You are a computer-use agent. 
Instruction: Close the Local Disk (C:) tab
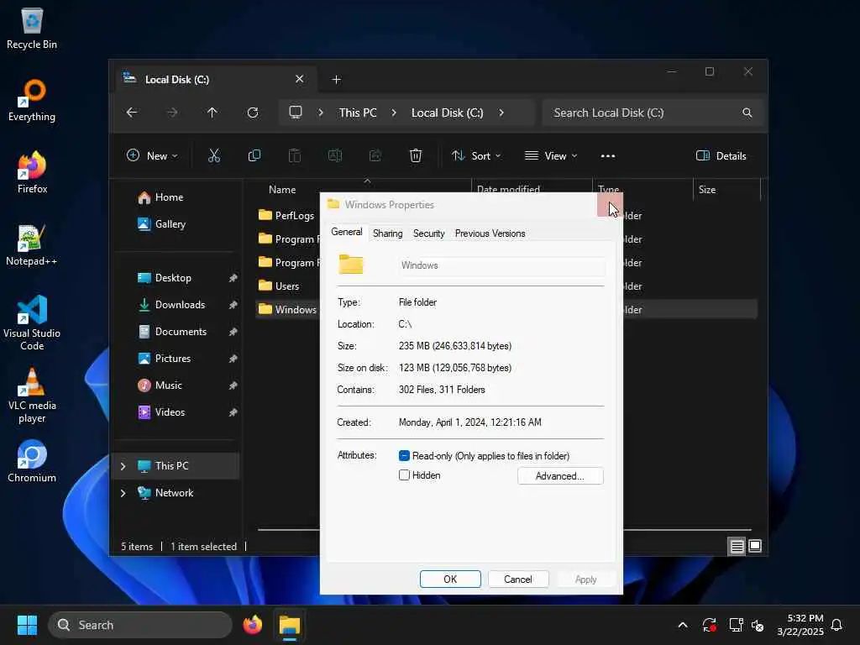coord(300,79)
